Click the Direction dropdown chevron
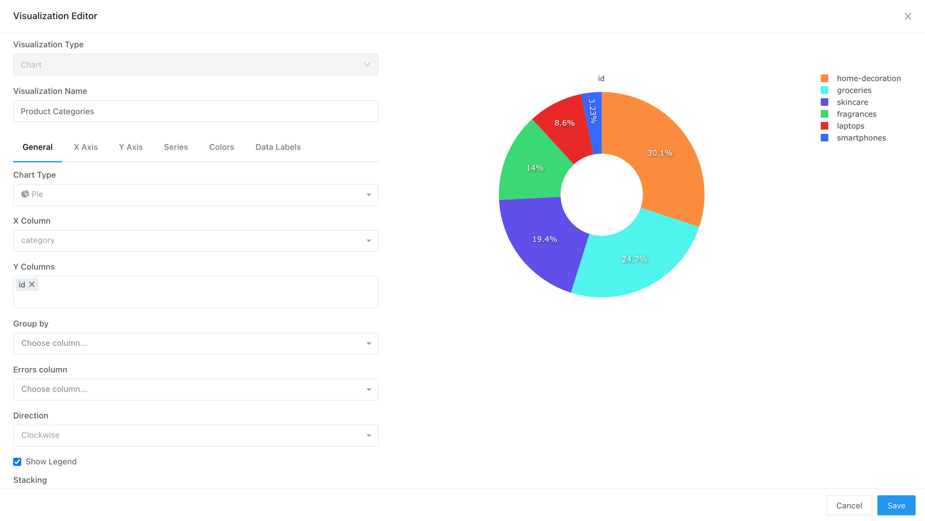The width and height of the screenshot is (925, 521). pos(368,435)
